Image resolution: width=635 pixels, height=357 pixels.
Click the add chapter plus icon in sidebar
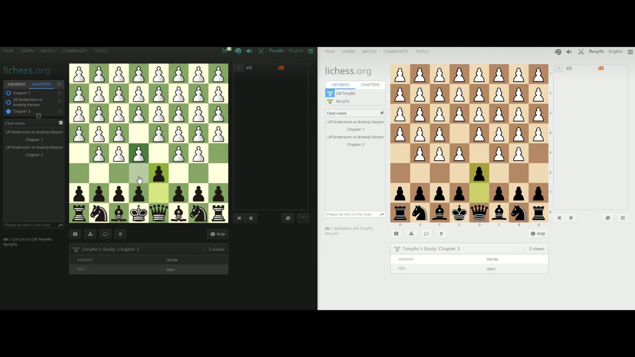click(x=38, y=115)
